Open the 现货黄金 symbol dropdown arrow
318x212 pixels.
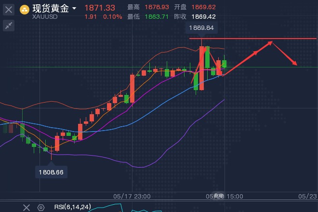pyautogui.click(x=74, y=9)
